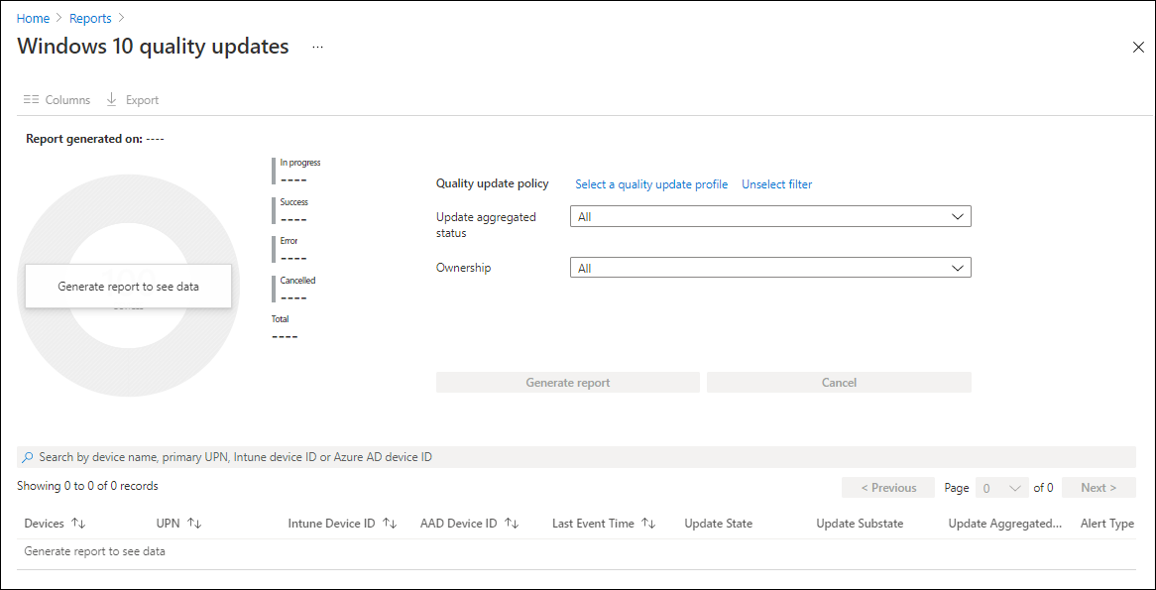Sort by AAD Device ID arrows

(512, 524)
